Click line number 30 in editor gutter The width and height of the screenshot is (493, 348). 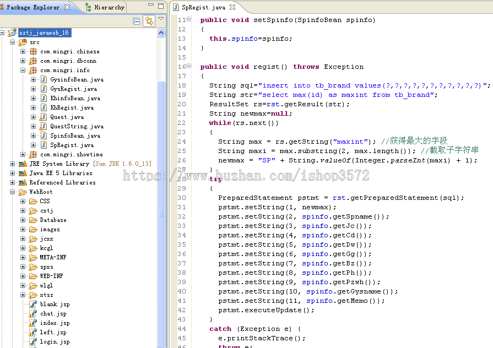[x=182, y=198]
